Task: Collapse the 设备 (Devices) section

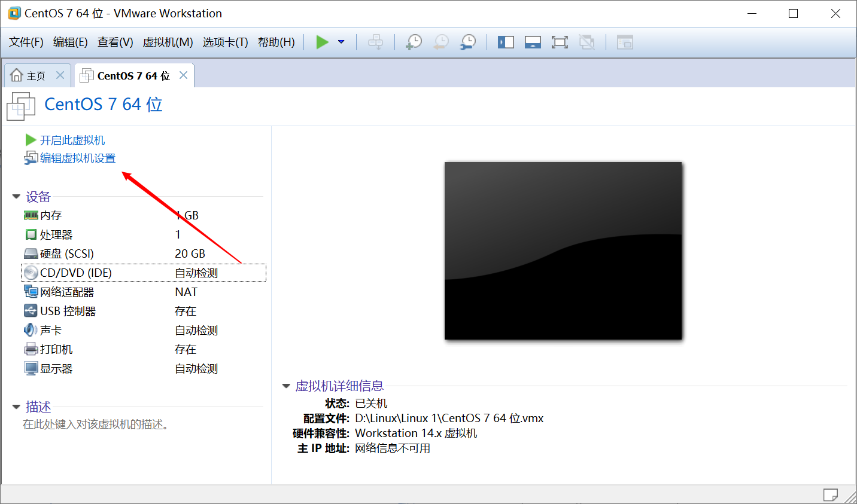Action: [x=16, y=196]
